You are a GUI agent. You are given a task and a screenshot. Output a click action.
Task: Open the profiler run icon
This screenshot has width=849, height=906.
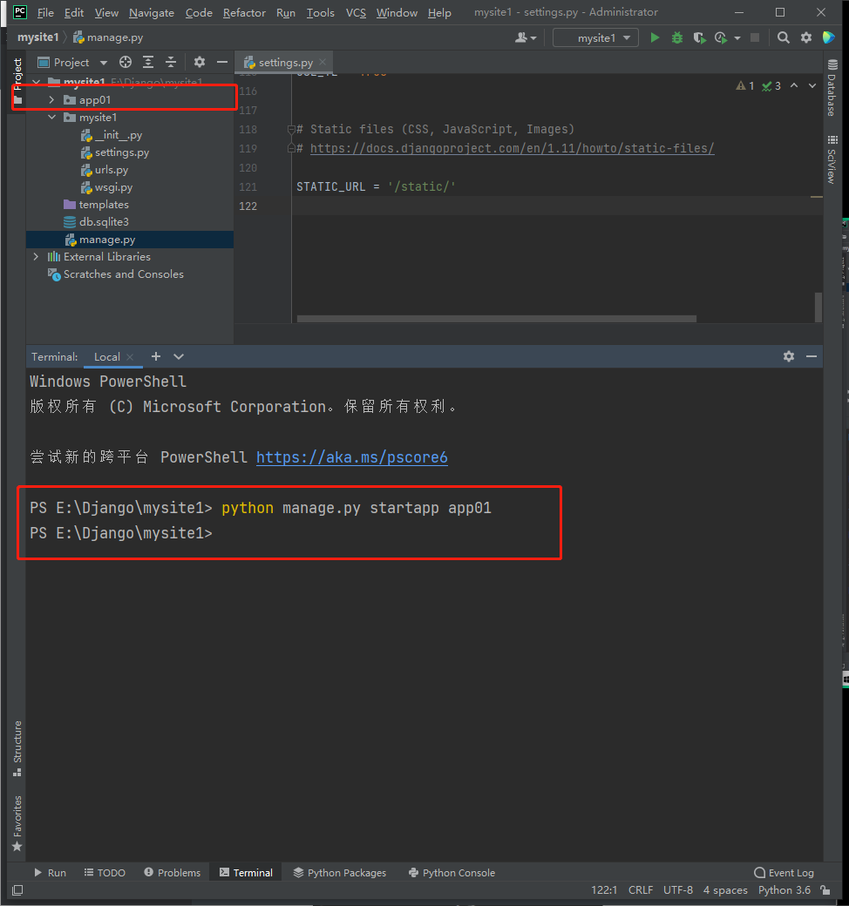click(721, 37)
